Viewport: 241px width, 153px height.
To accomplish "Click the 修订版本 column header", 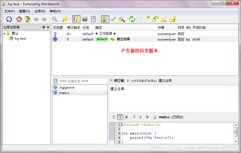I will [x=74, y=28].
